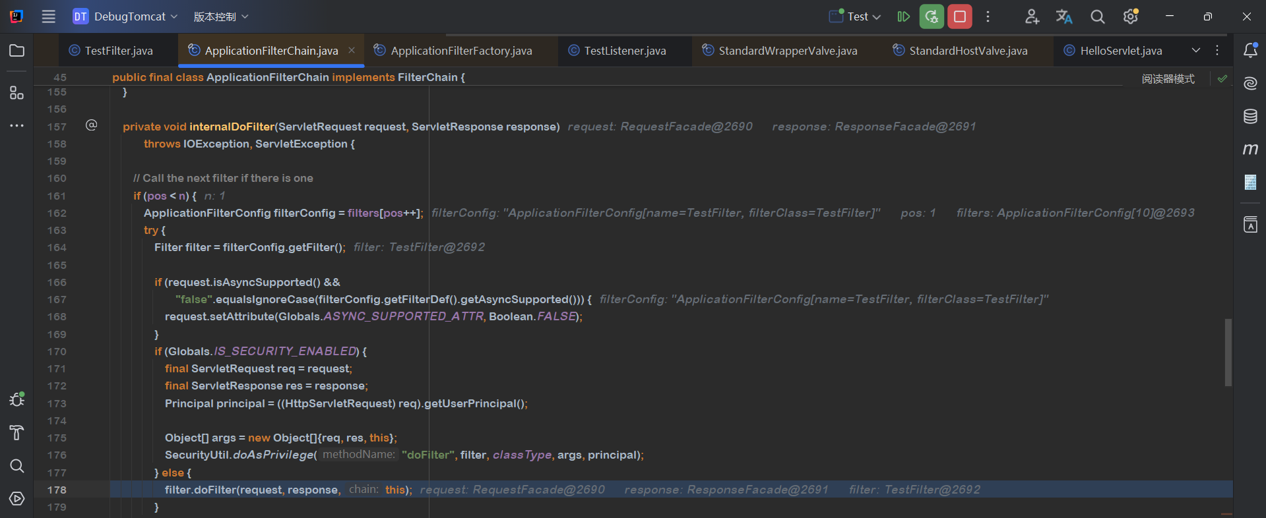The height and width of the screenshot is (518, 1266).
Task: Expand the Test run configuration dropdown
Action: click(x=856, y=16)
